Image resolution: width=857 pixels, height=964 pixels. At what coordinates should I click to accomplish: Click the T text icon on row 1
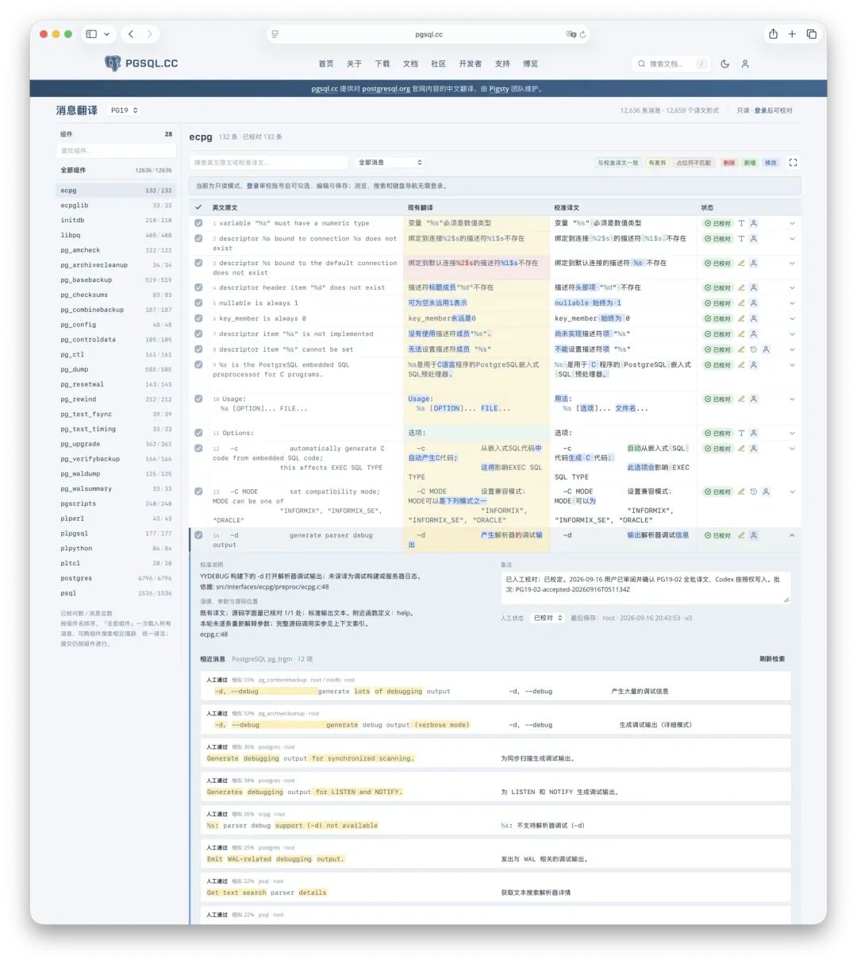(x=741, y=223)
